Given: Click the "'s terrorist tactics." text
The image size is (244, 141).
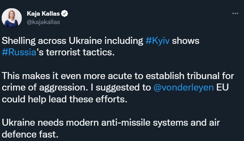Looking at the screenshot, I should point(76,52).
